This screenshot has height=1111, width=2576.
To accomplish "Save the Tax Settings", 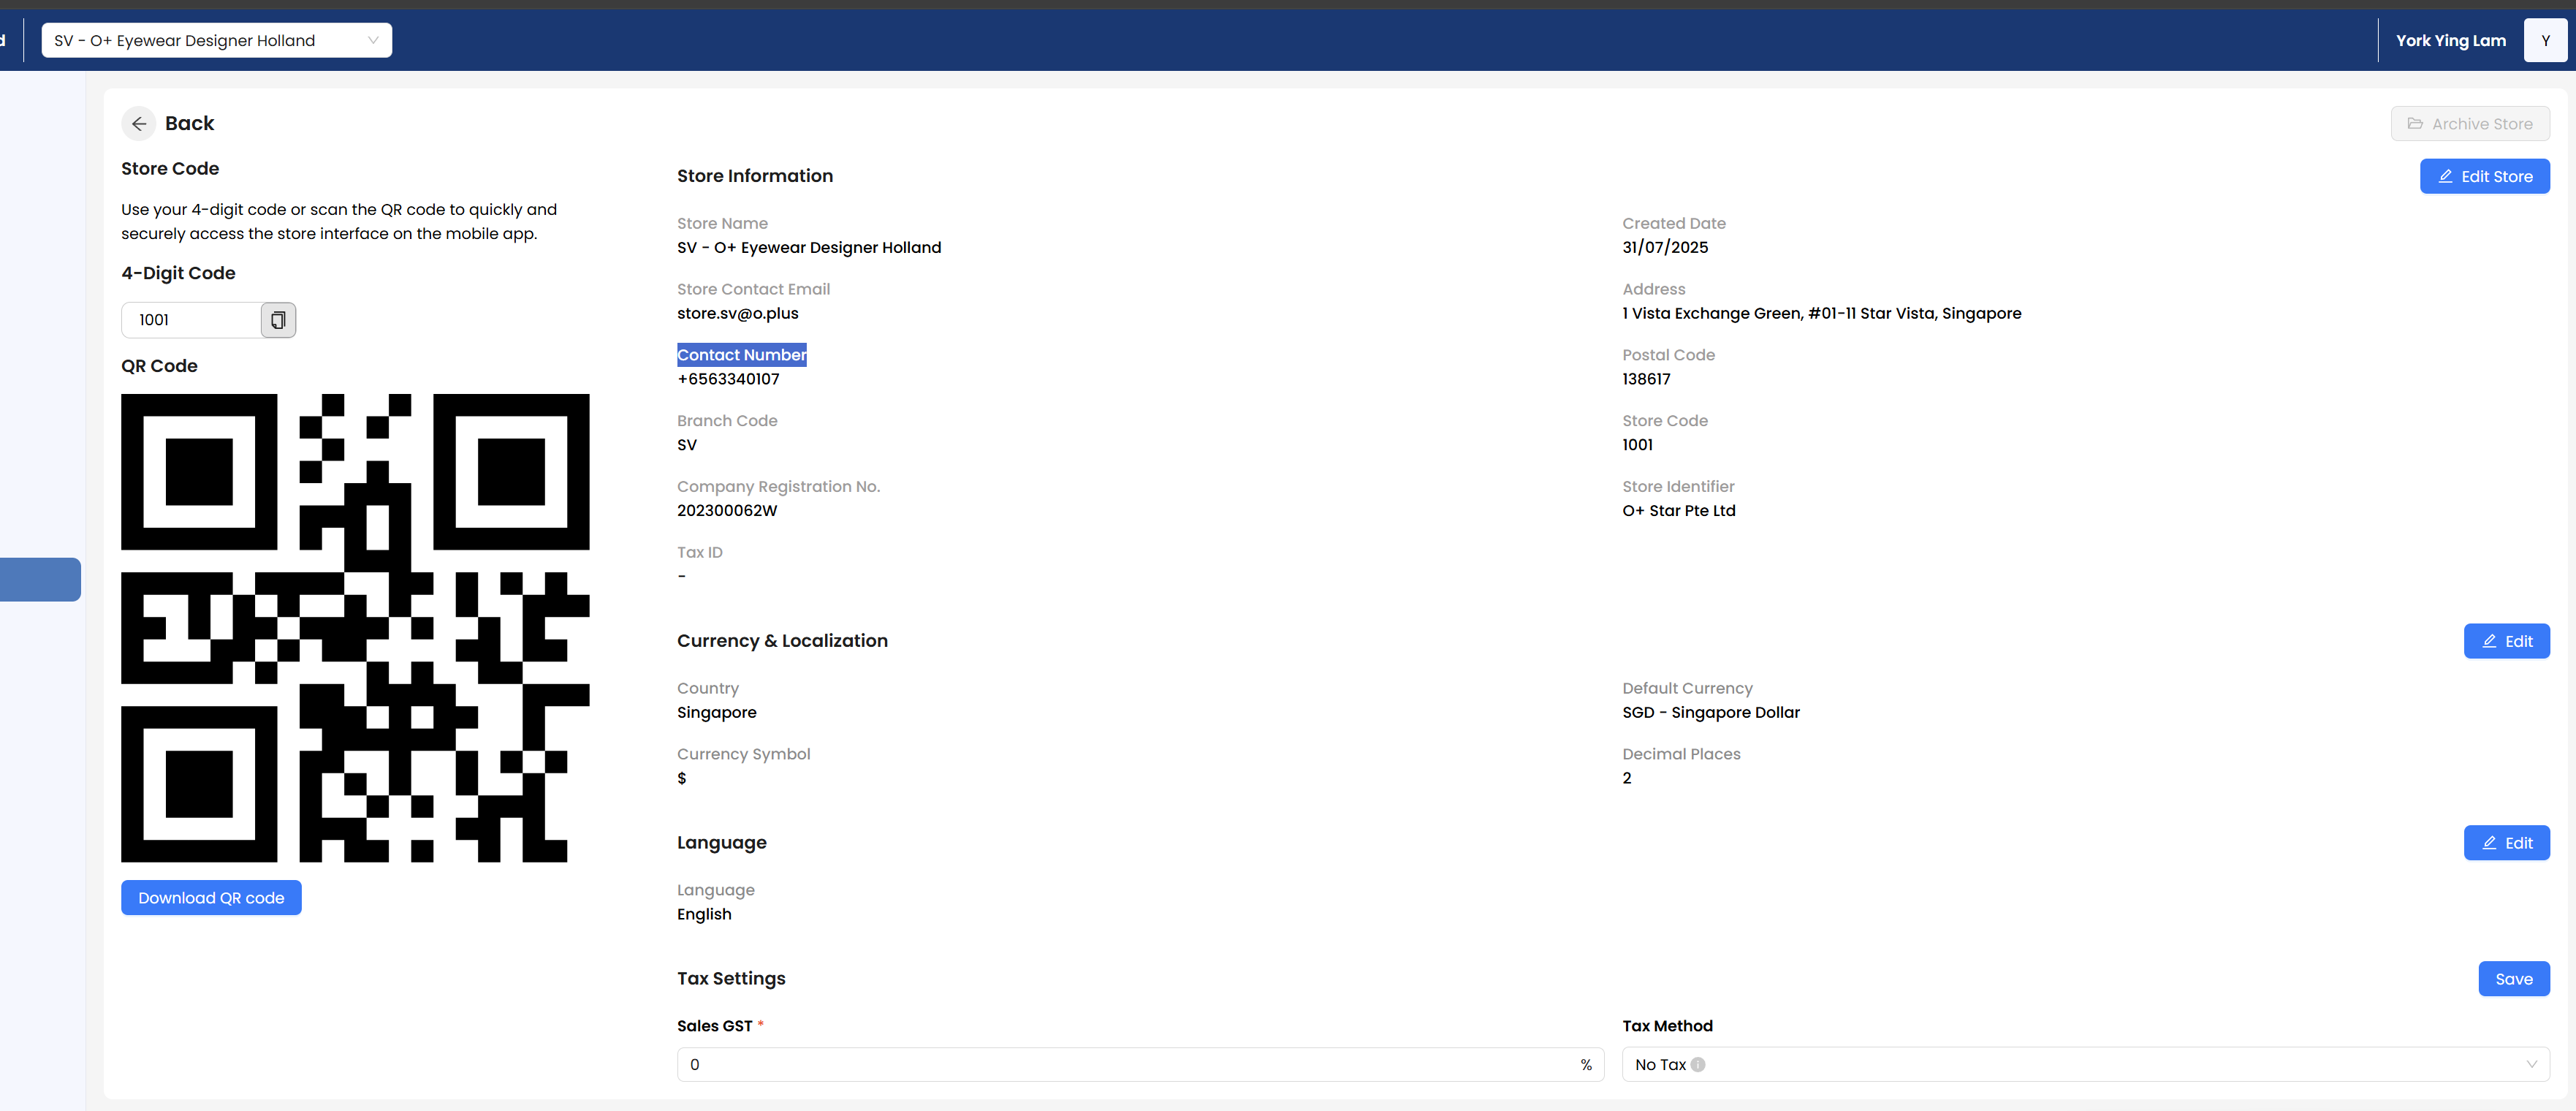I will coord(2514,979).
